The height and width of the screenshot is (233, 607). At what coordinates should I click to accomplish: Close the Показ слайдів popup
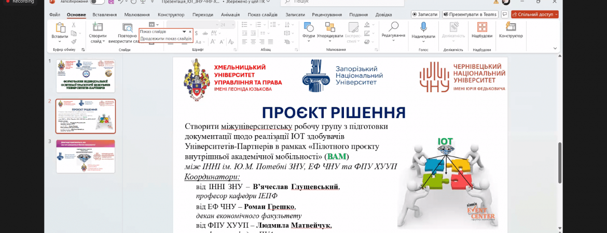click(x=190, y=32)
